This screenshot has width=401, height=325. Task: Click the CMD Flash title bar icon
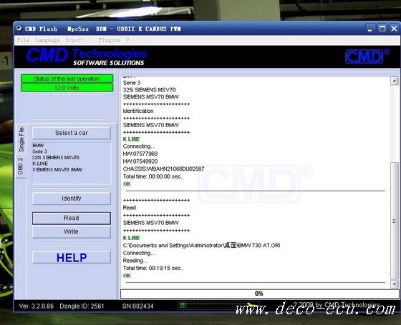[19, 29]
